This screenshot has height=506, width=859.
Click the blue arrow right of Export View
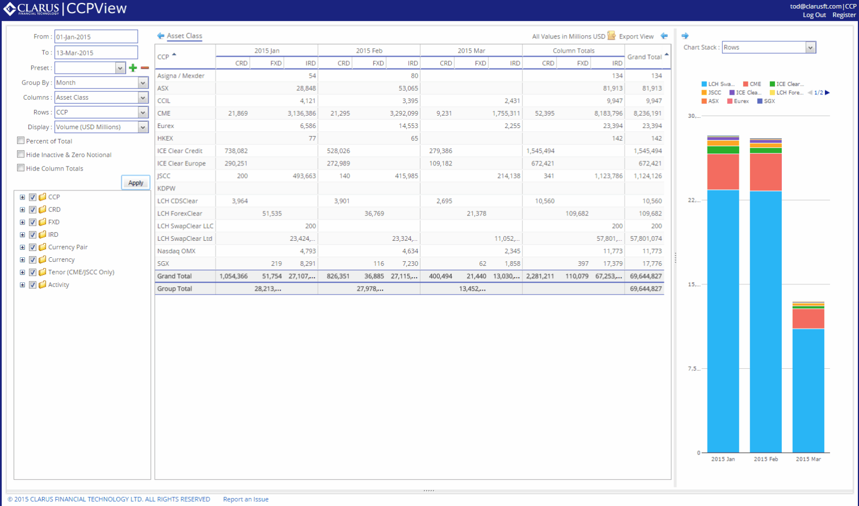point(664,36)
